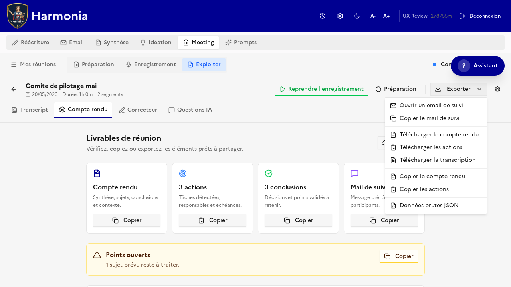Click the Préparation reset button
This screenshot has width=511, height=287.
coord(396,89)
